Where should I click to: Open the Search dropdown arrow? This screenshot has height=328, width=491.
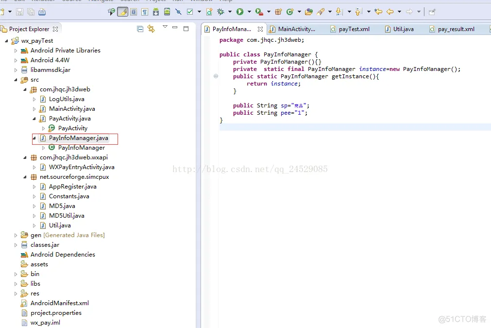(x=330, y=12)
